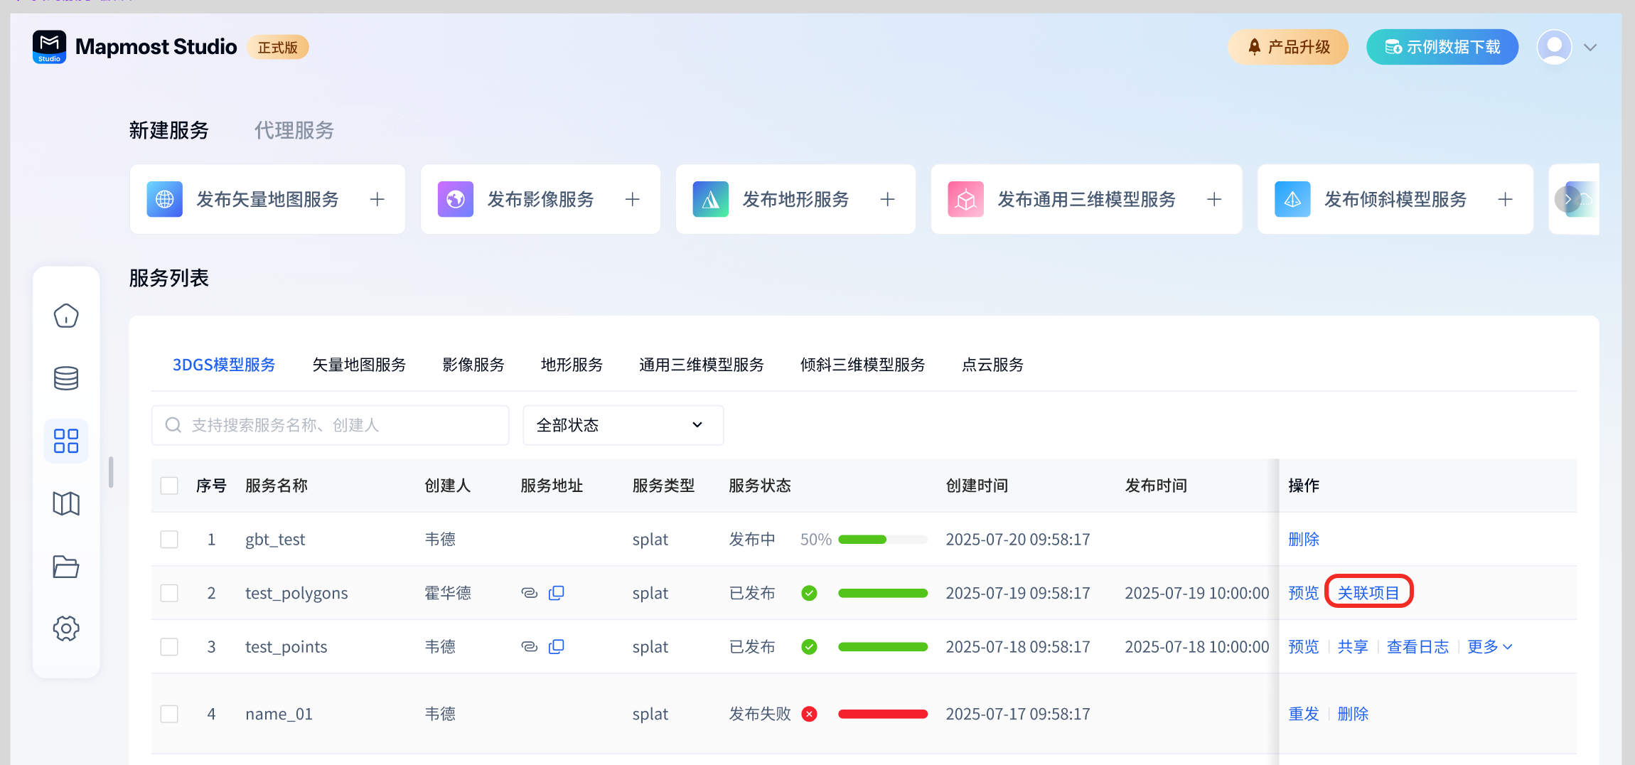Image resolution: width=1635 pixels, height=765 pixels.
Task: Toggle the select-all header checkbox
Action: (169, 486)
